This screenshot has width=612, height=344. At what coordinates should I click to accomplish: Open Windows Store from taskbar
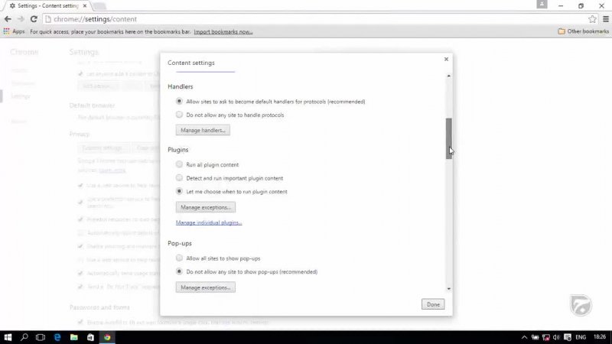90,337
